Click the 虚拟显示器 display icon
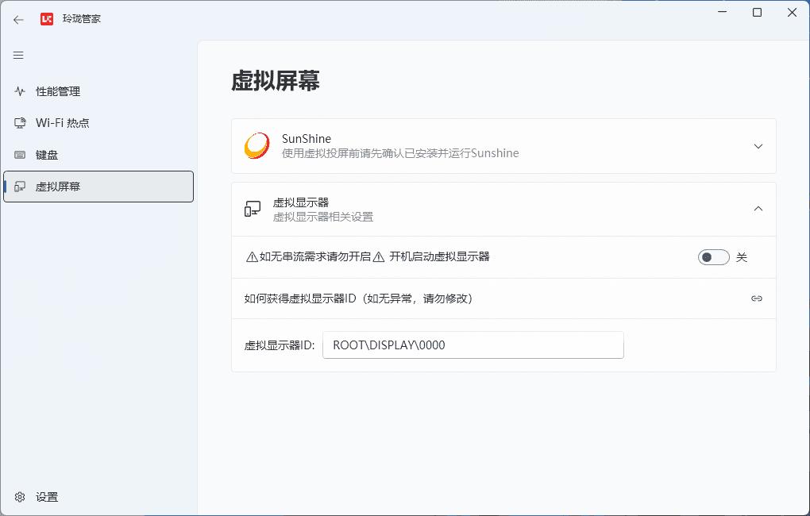The height and width of the screenshot is (516, 810). coord(253,209)
